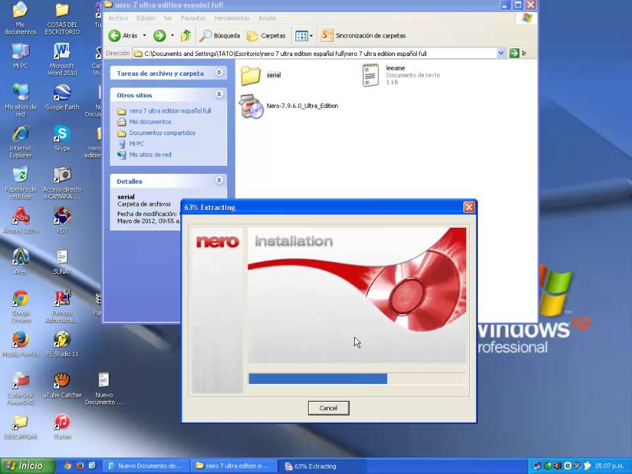The image size is (632, 474).
Task: Open the Favoritos menu
Action: pos(193,18)
